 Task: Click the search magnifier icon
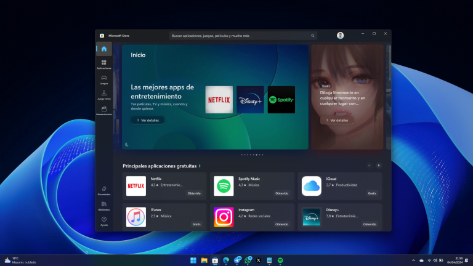(x=312, y=36)
